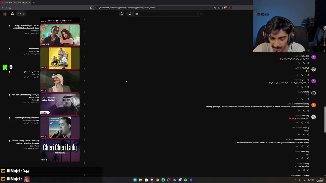326x183 pixels.
Task: Start voice search with the microphone
Action: (121, 14)
